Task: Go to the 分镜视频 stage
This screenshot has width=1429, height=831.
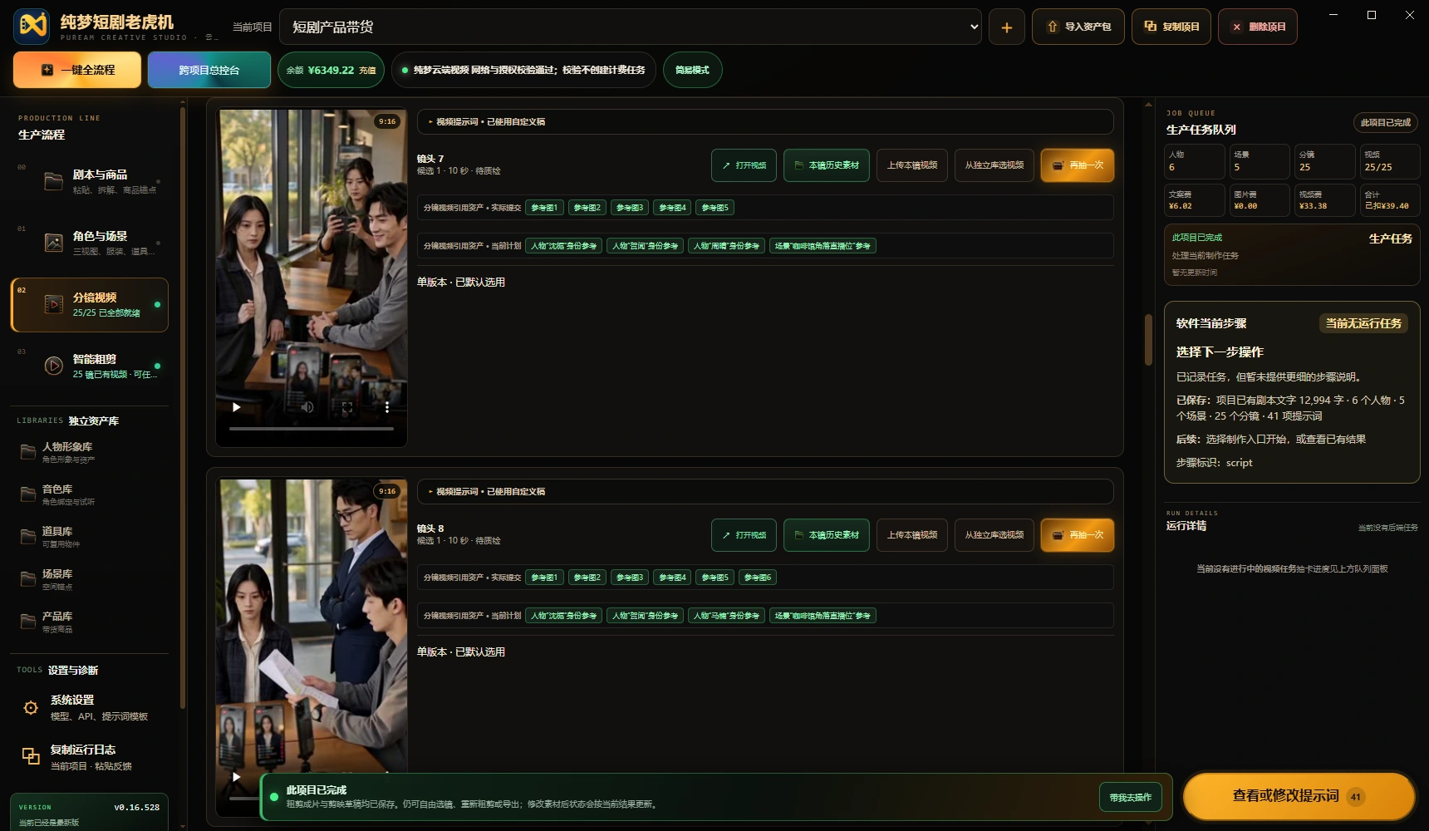Action: 89,305
